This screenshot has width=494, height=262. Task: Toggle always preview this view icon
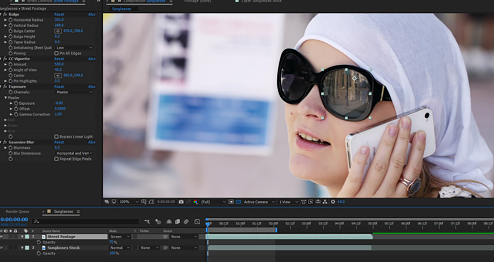(107, 202)
